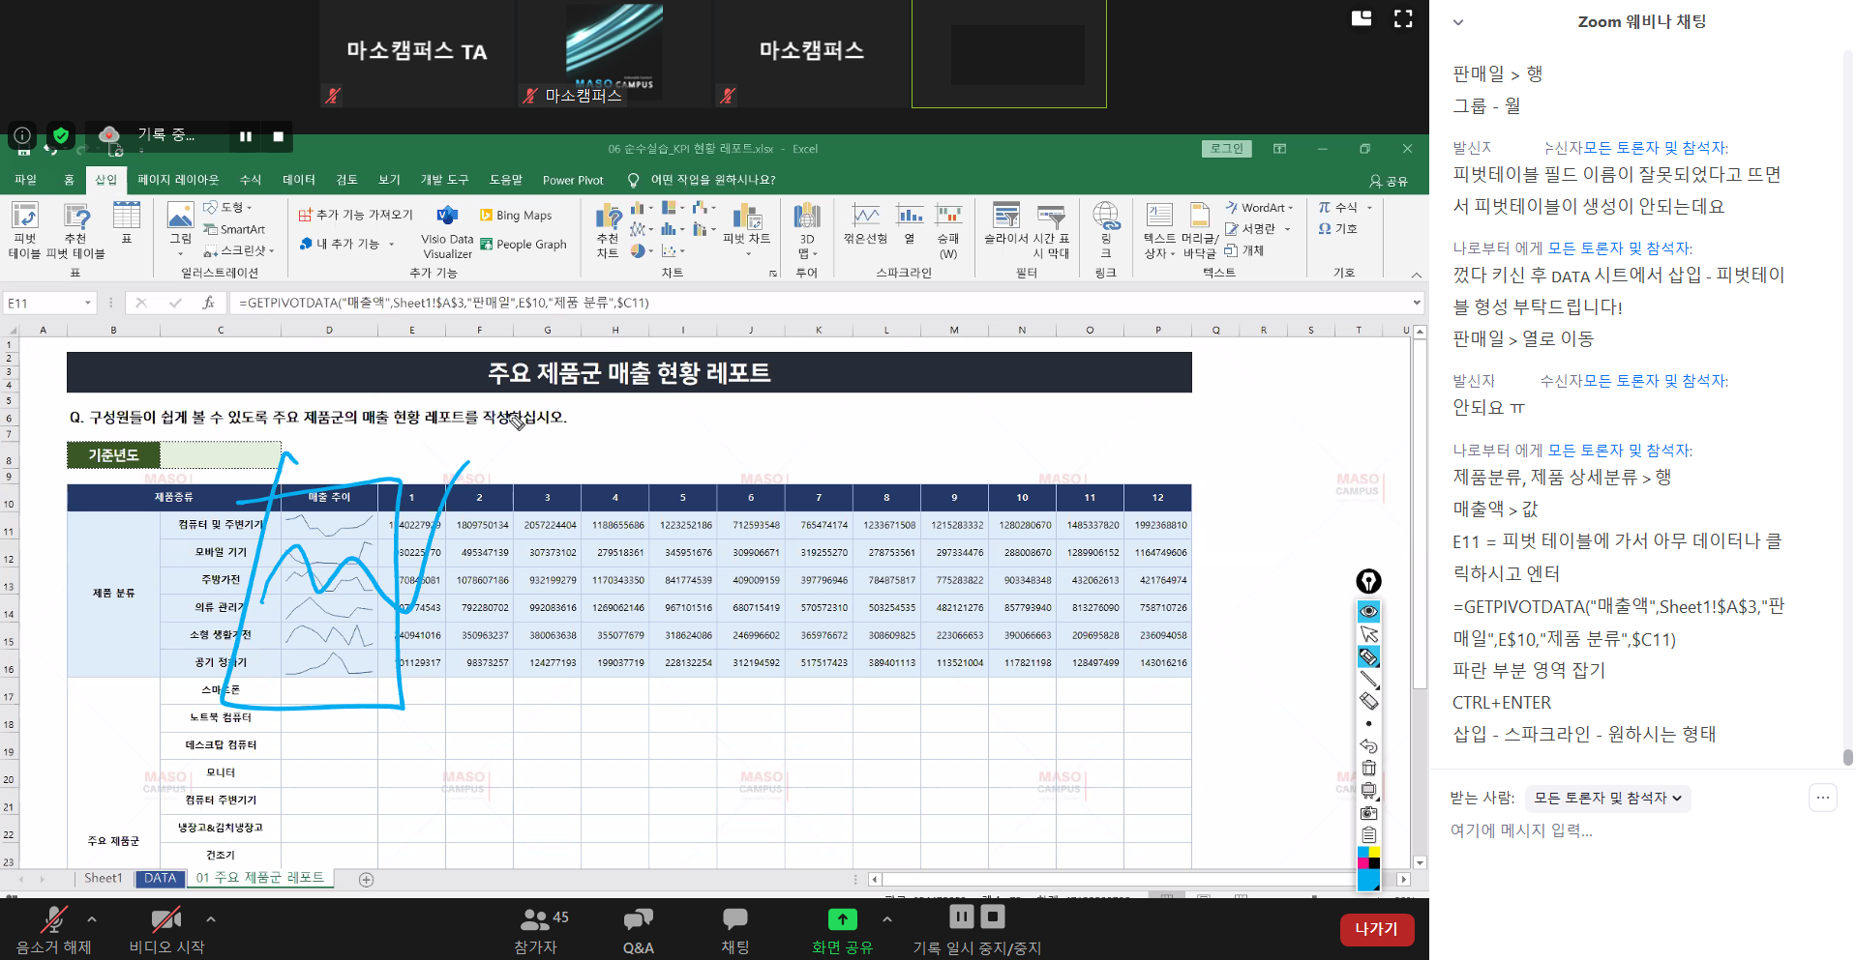
Task: Open the Name Box dropdown arrow
Action: (x=88, y=304)
